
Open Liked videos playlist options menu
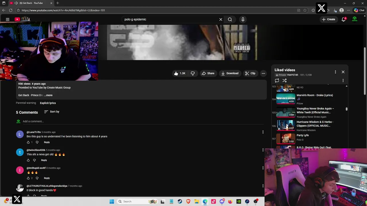pyautogui.click(x=335, y=72)
